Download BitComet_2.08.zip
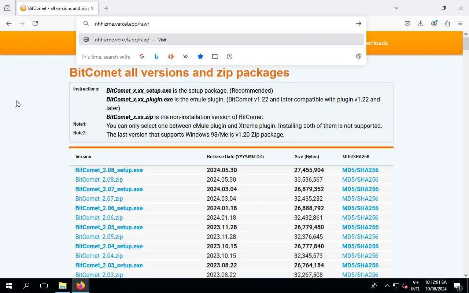 pyautogui.click(x=99, y=179)
